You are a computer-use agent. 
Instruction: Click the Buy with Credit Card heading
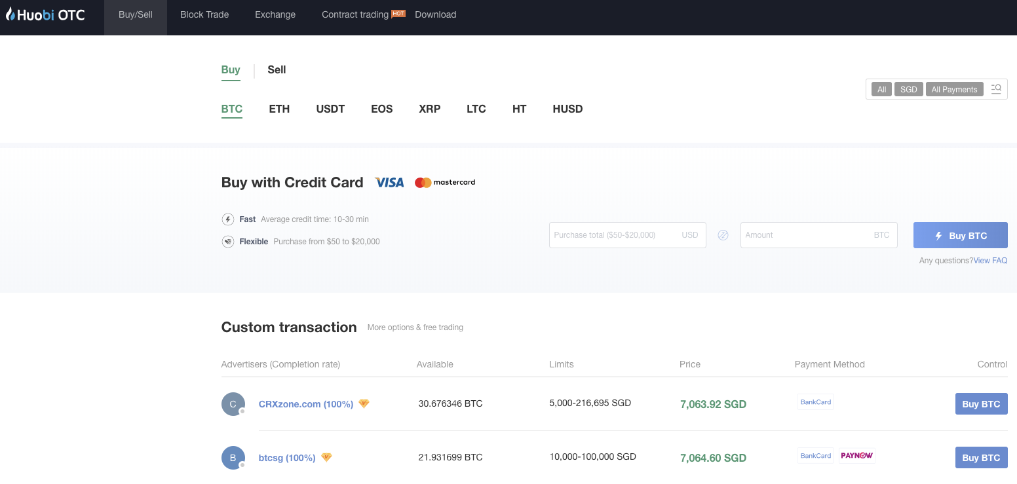point(292,183)
